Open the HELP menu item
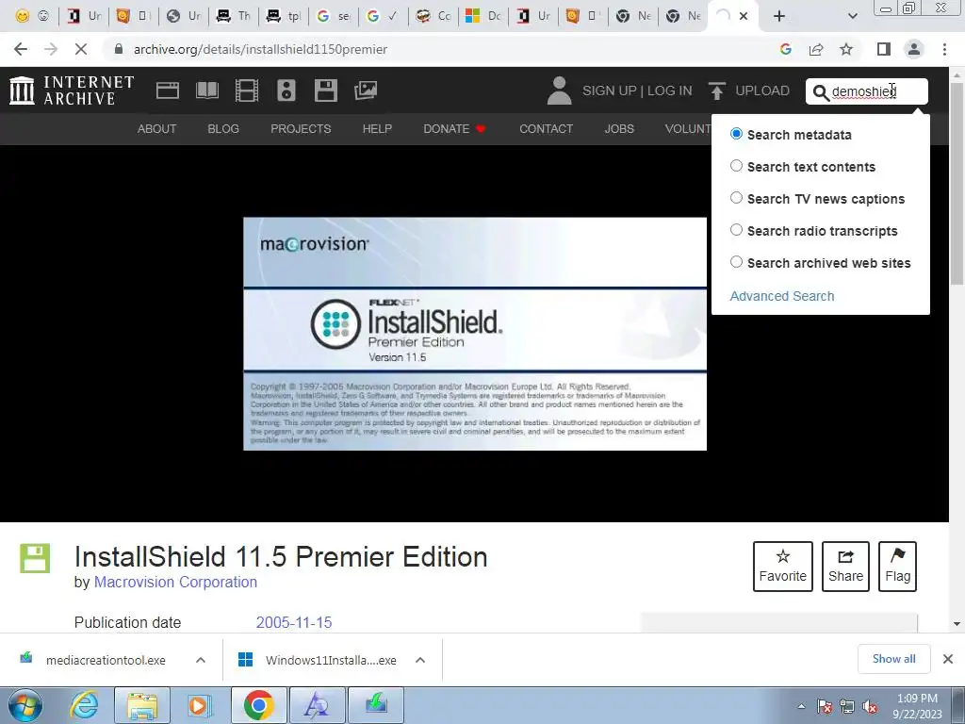 [x=377, y=128]
